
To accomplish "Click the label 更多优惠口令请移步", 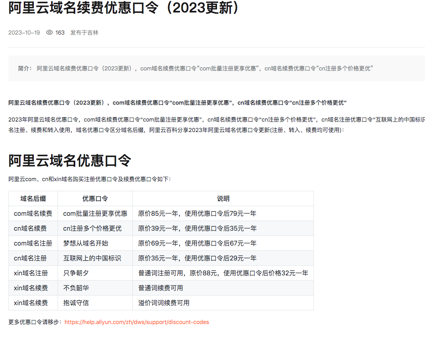I will 35,322.
